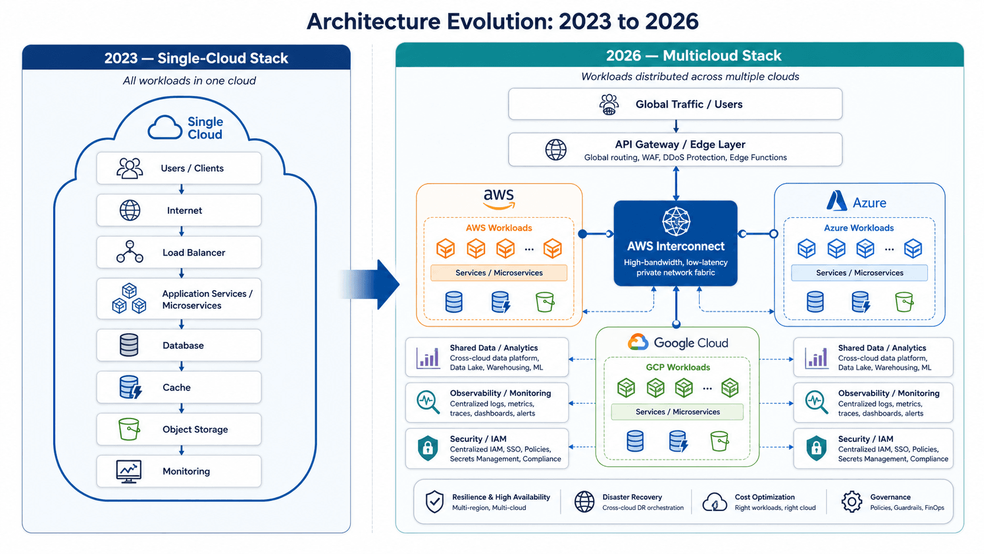Click the AWS cache lightning database icon
The height and width of the screenshot is (554, 984).
pos(500,302)
